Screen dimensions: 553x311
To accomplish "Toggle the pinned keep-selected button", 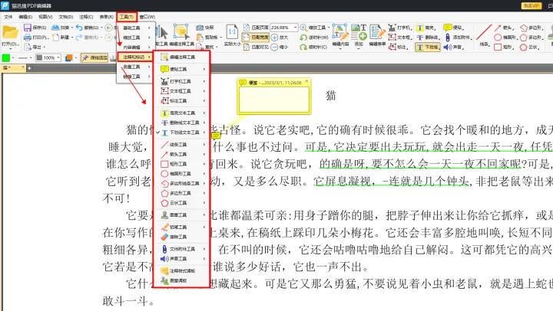I will pyautogui.click(x=94, y=57).
